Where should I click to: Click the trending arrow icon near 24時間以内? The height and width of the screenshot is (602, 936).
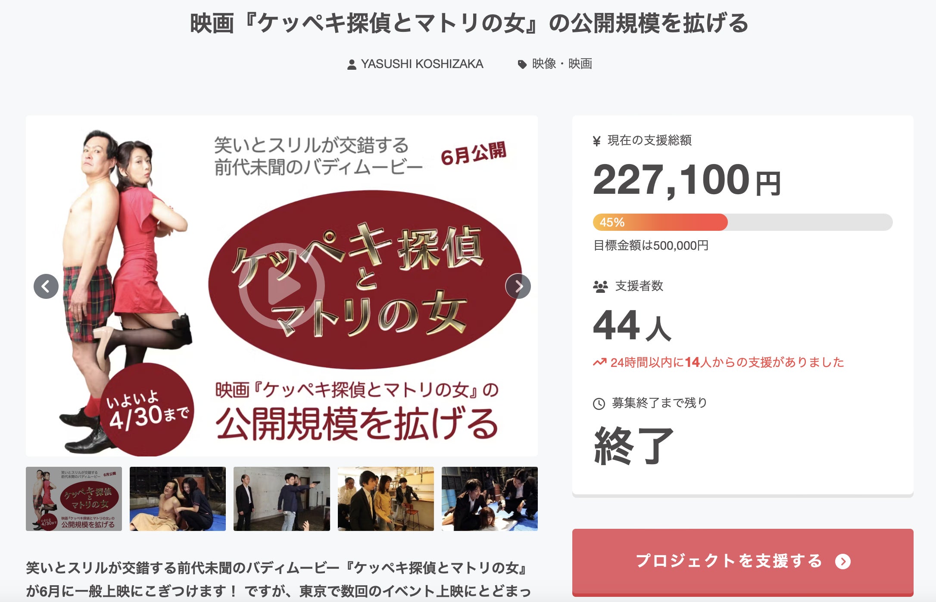pos(599,363)
